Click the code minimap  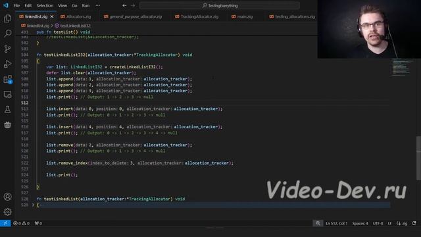(401, 67)
